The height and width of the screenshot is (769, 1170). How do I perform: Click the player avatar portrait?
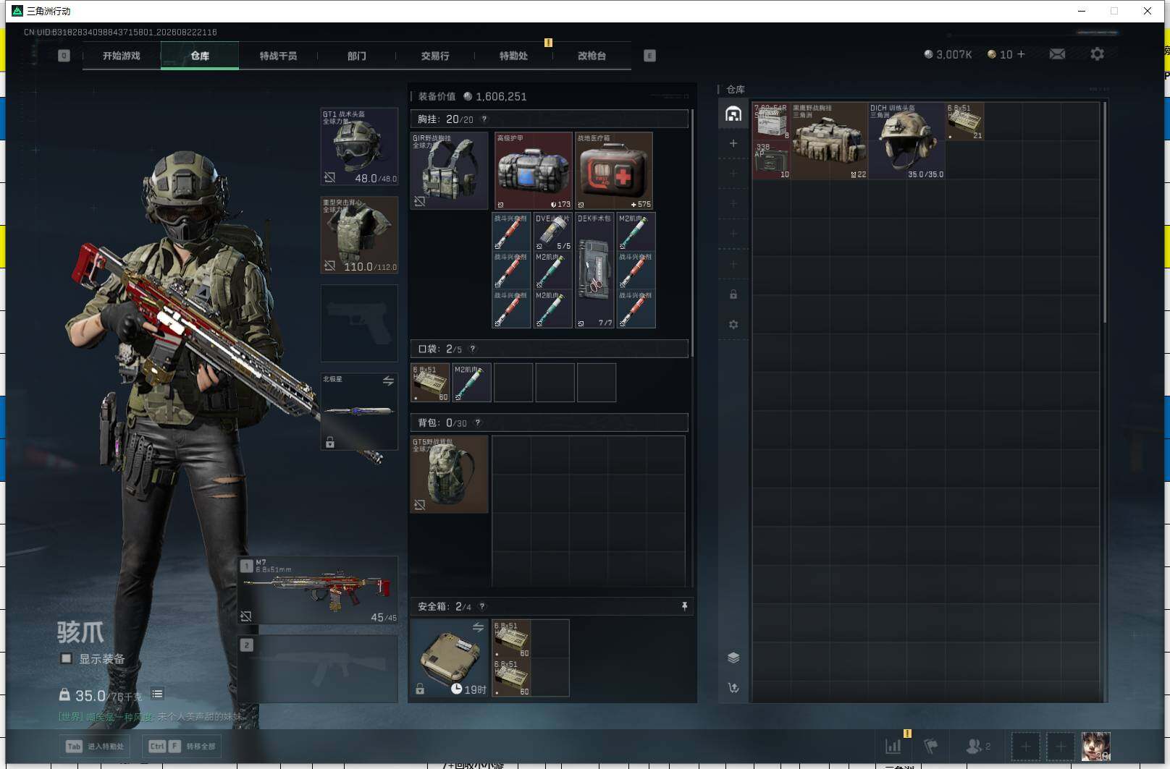[x=1095, y=746]
